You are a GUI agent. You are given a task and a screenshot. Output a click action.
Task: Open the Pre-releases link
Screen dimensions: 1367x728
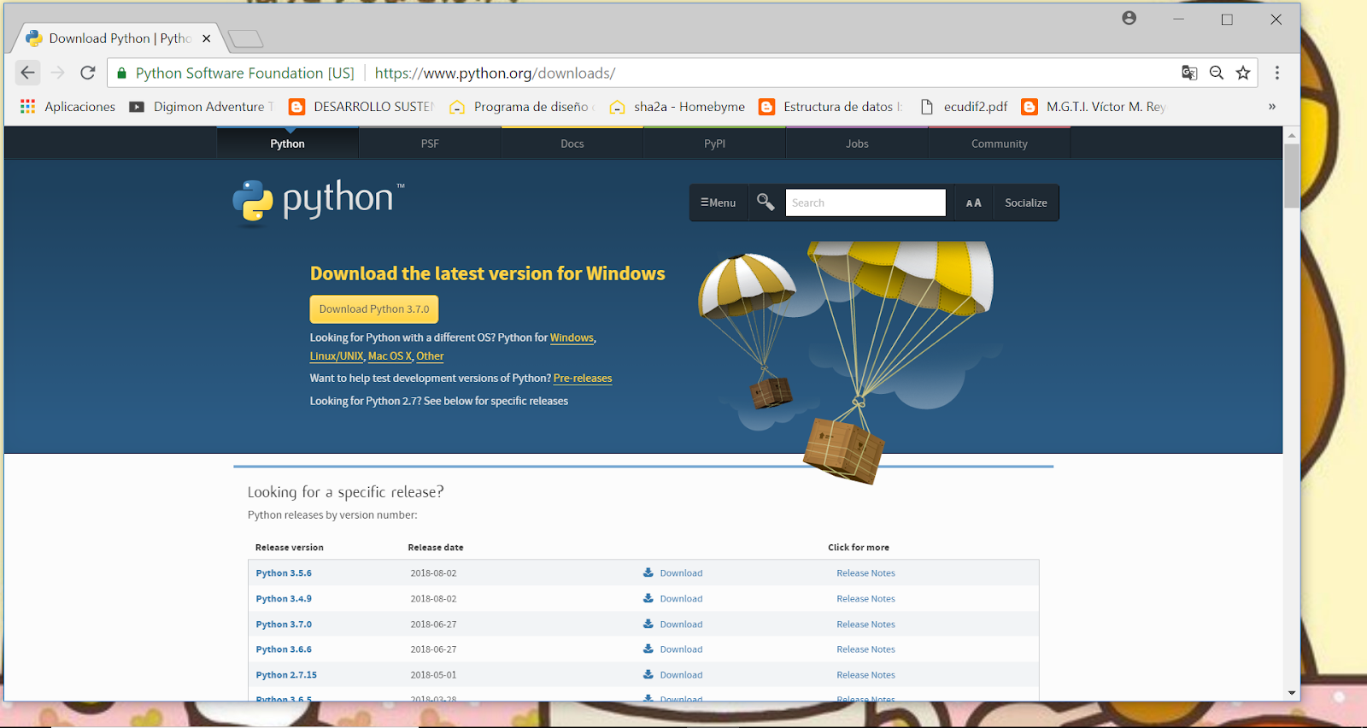click(583, 379)
